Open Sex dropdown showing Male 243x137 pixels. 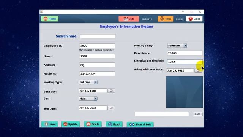pos(88,99)
